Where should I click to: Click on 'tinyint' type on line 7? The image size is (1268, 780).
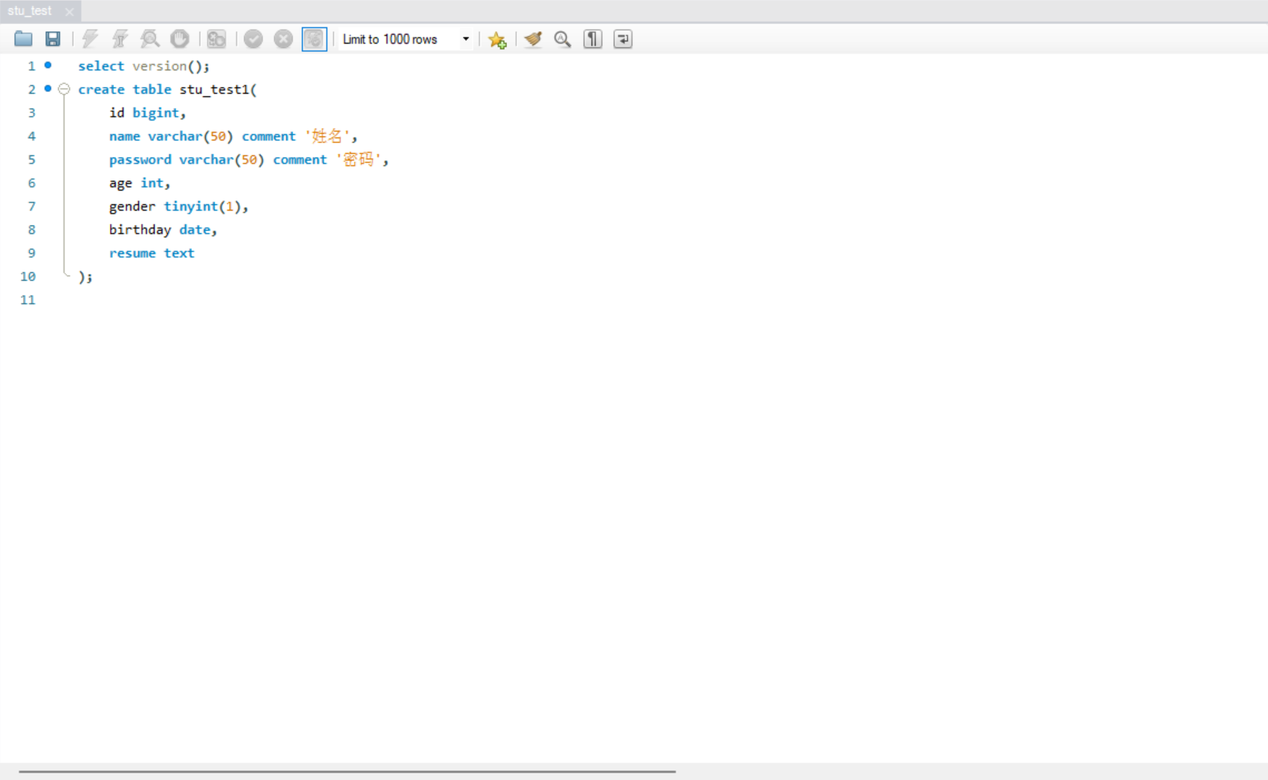pyautogui.click(x=191, y=206)
